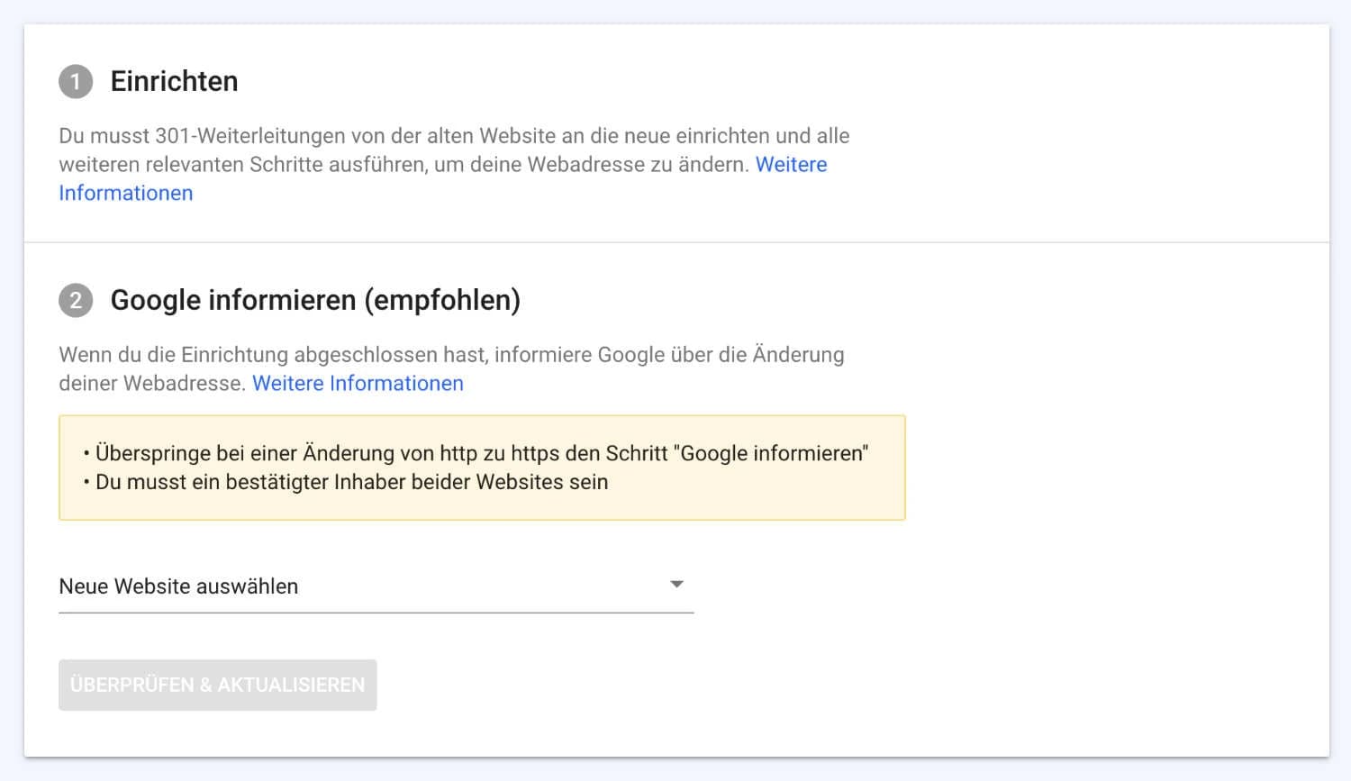Click the bestätigter Inhaber requirement text
The height and width of the screenshot is (781, 1351).
[x=351, y=482]
